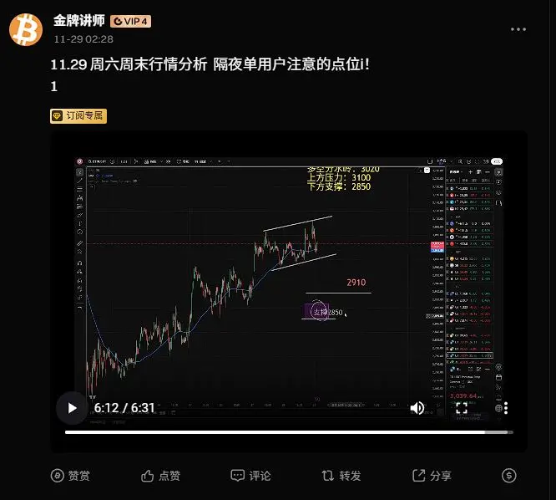This screenshot has height=500, width=556.
Task: Click the post title about 周六周末行情分析
Action: 210,64
